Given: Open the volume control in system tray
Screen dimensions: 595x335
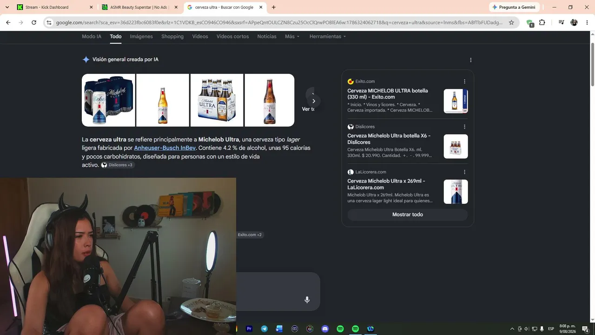Looking at the screenshot, I should point(527,329).
